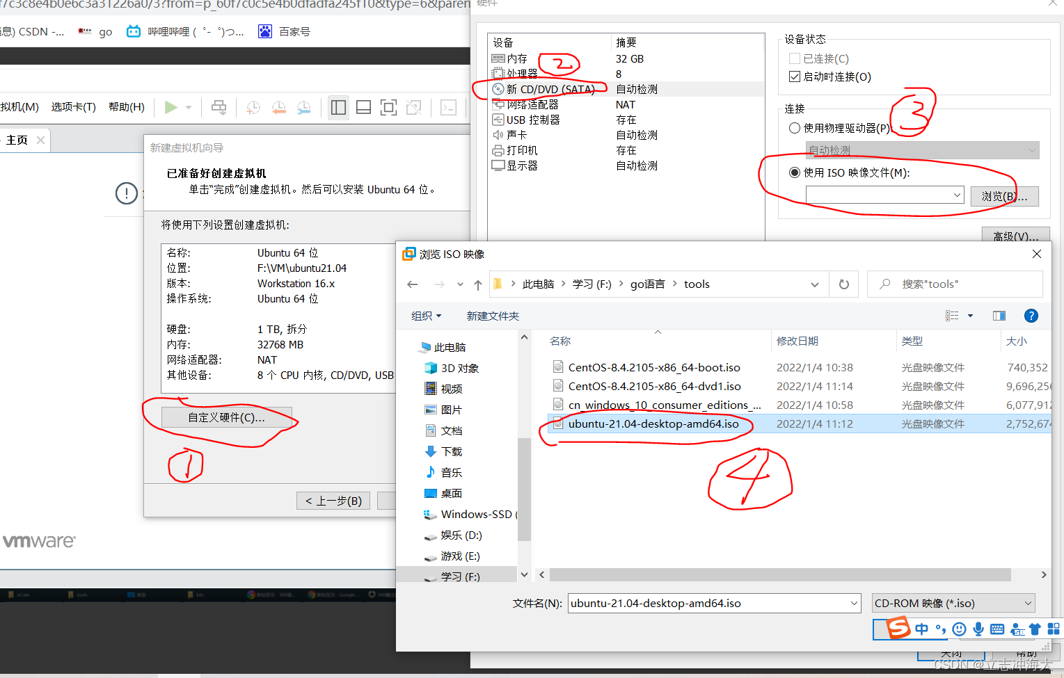Viewport: 1064px width, 678px height.
Task: Click the 搜索"tools" search field
Action: (x=955, y=284)
